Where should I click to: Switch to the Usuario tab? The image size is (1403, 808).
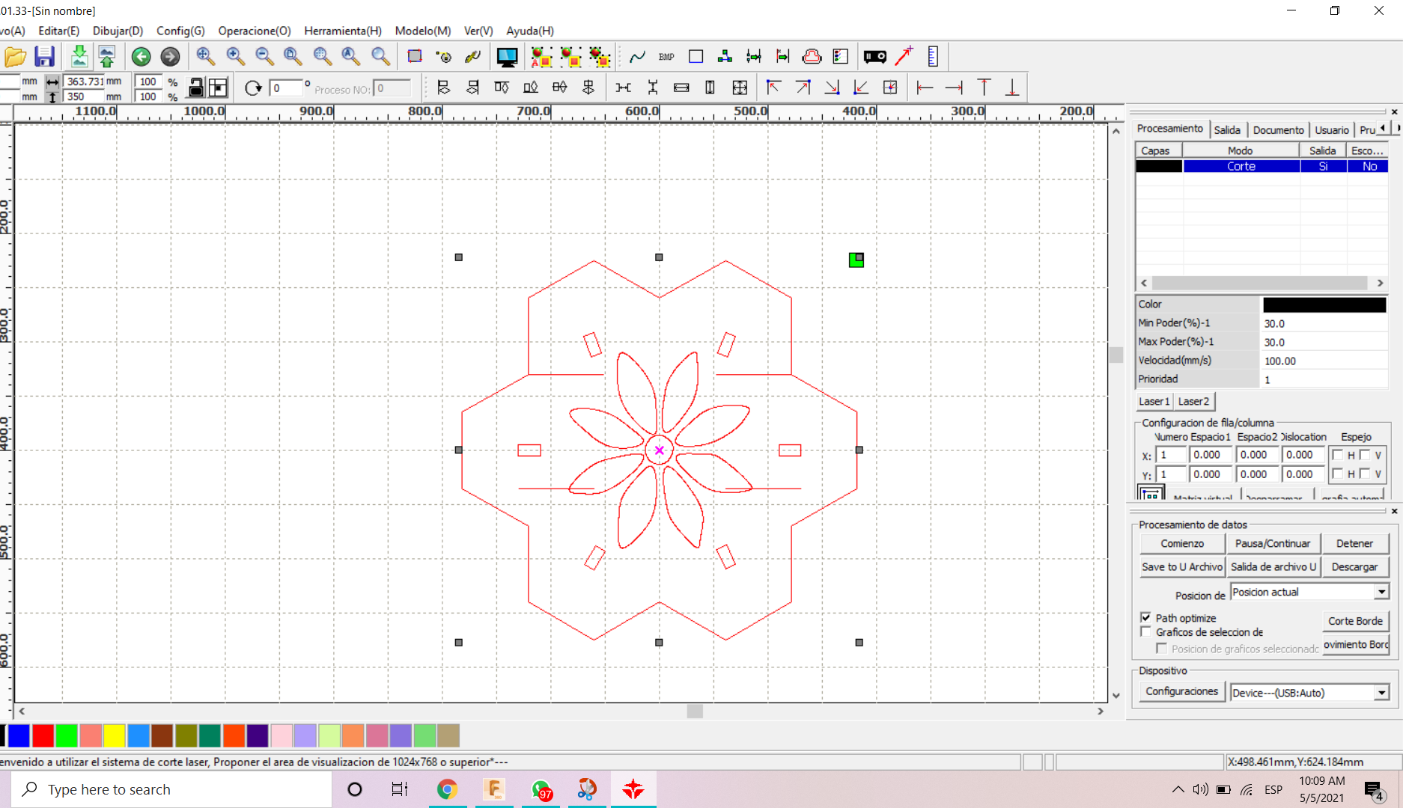tap(1332, 130)
